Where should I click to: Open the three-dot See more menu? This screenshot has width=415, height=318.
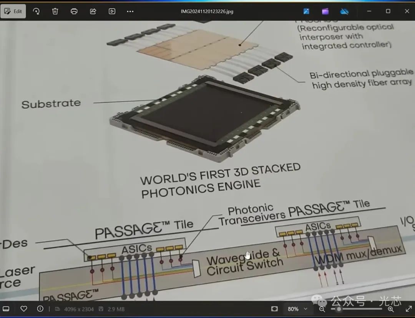coord(130,12)
